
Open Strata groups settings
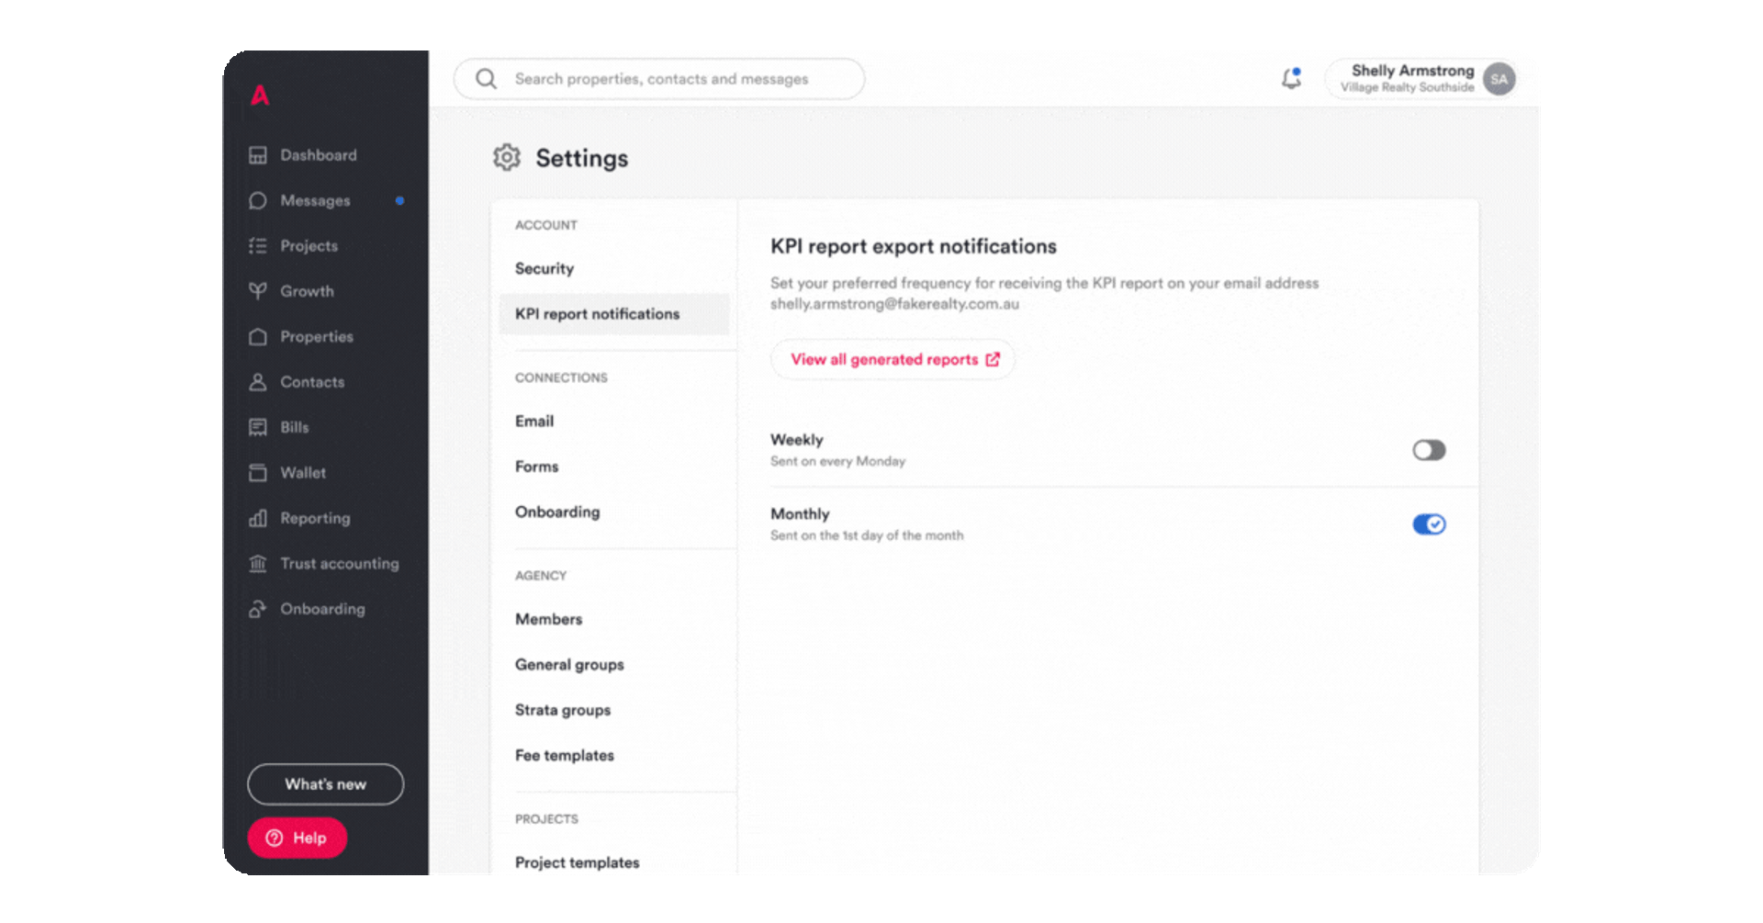[563, 710]
